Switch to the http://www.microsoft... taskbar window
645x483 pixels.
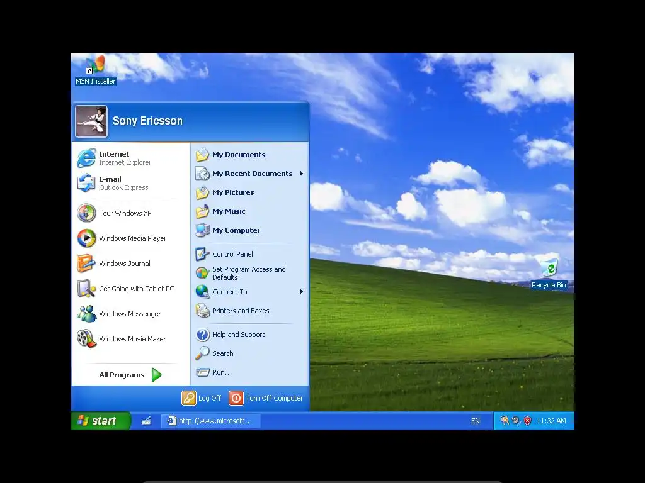[210, 421]
